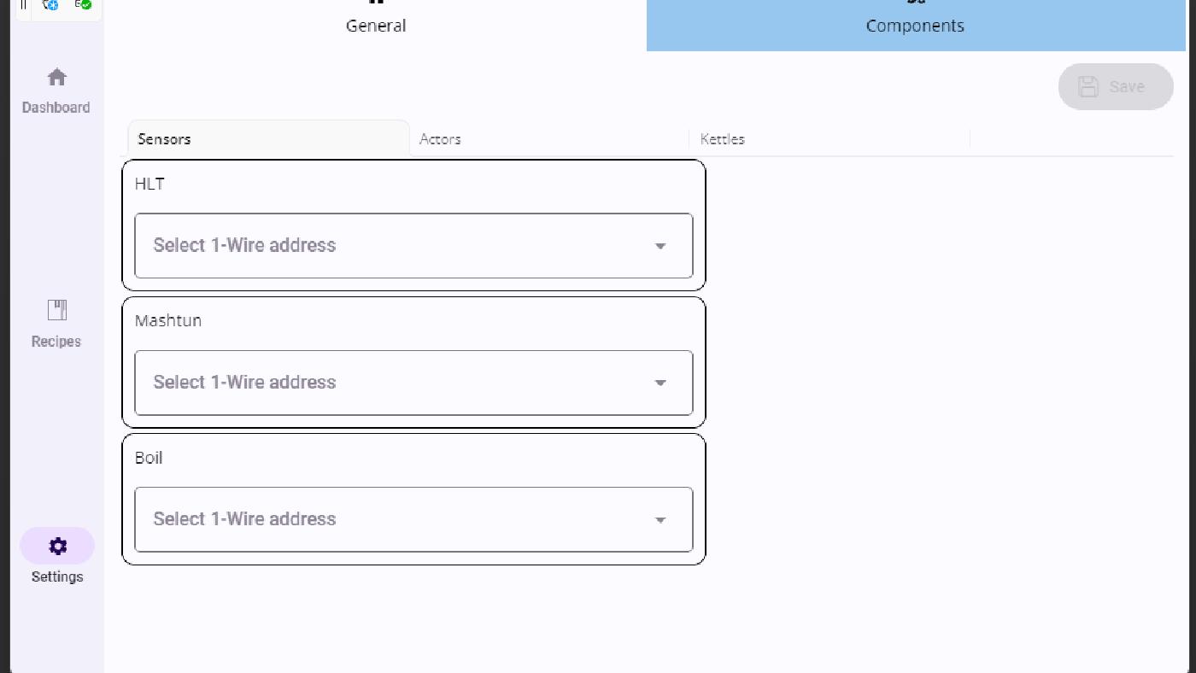Open the Recipes book icon
The width and height of the screenshot is (1196, 673).
point(57,310)
